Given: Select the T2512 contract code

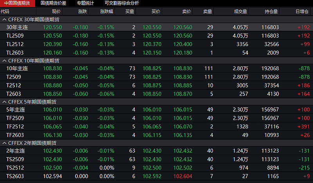Looking at the screenshot, I should point(14,85).
